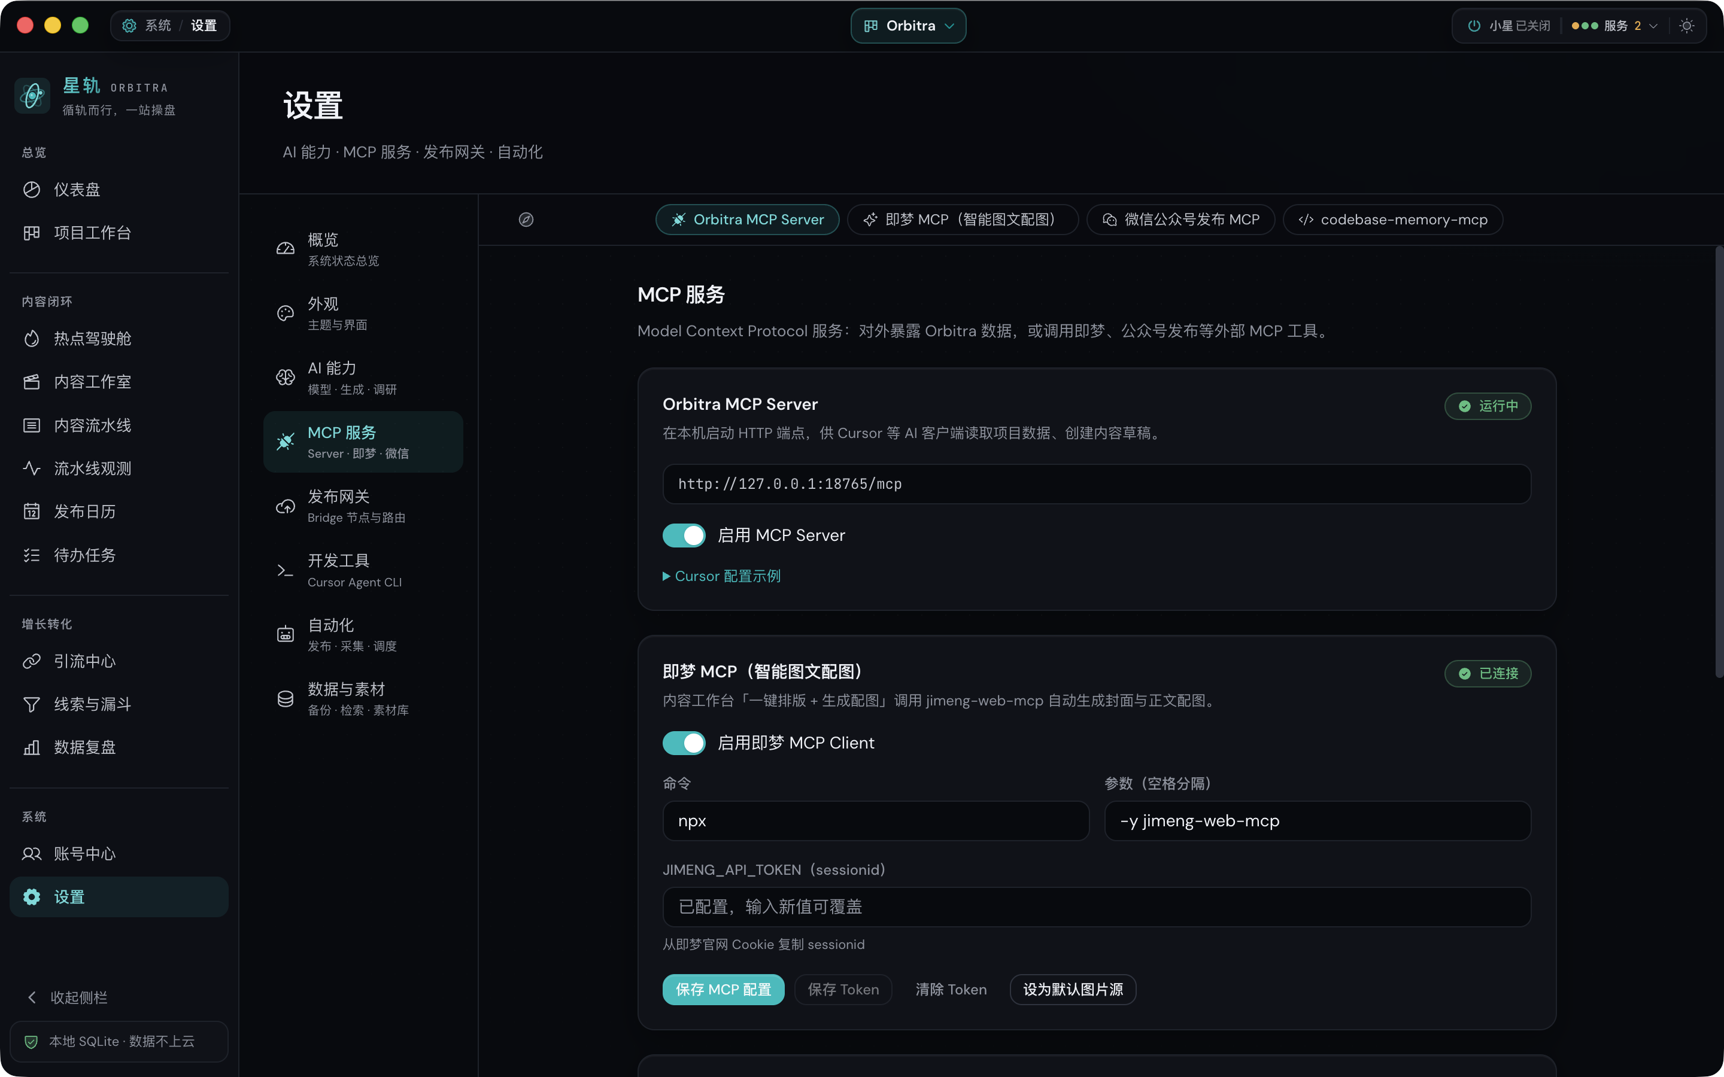Switch to Orbitra MCP Server tab
The width and height of the screenshot is (1724, 1077).
(x=747, y=220)
